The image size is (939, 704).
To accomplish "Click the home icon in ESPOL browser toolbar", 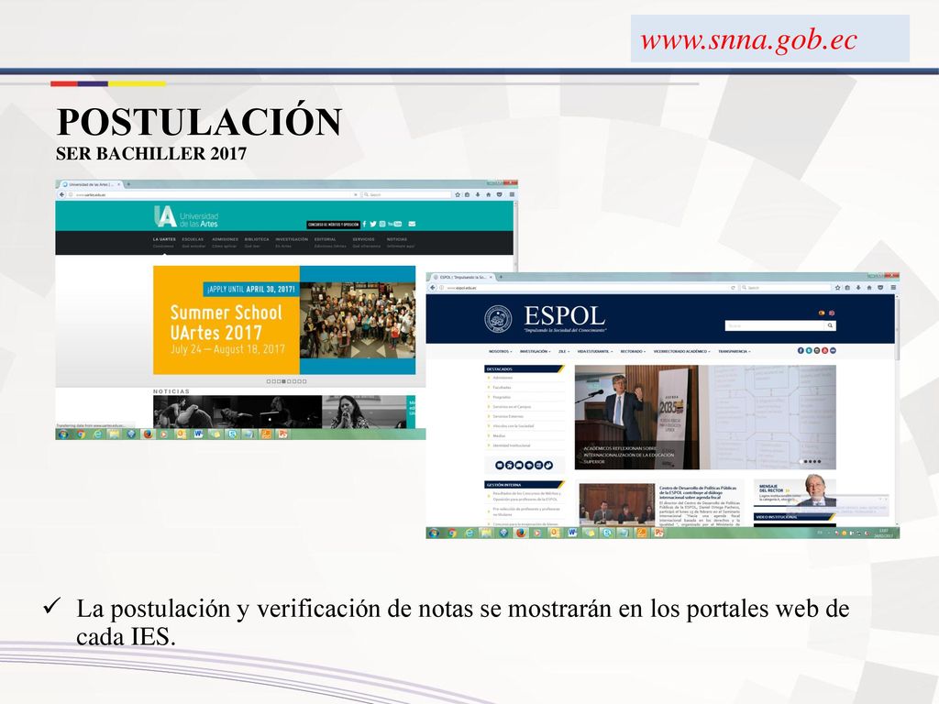I will click(869, 288).
